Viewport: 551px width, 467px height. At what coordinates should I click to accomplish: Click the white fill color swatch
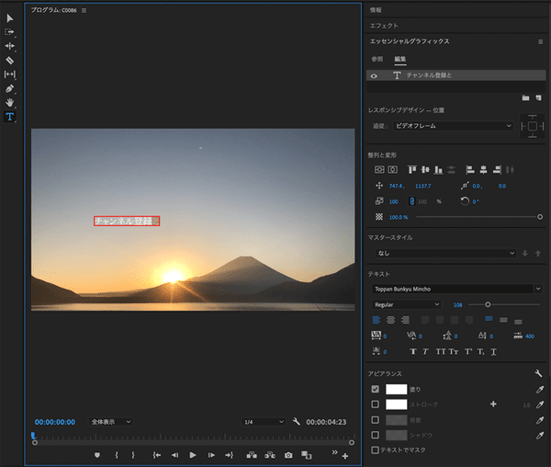[x=396, y=390]
